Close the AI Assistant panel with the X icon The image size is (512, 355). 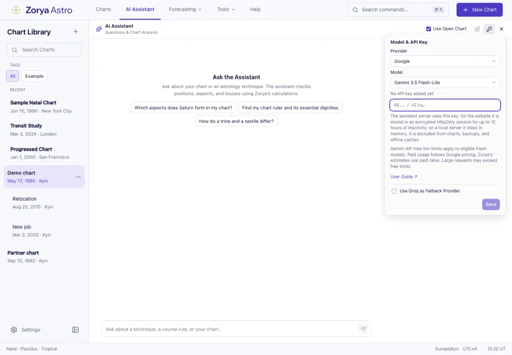click(501, 29)
